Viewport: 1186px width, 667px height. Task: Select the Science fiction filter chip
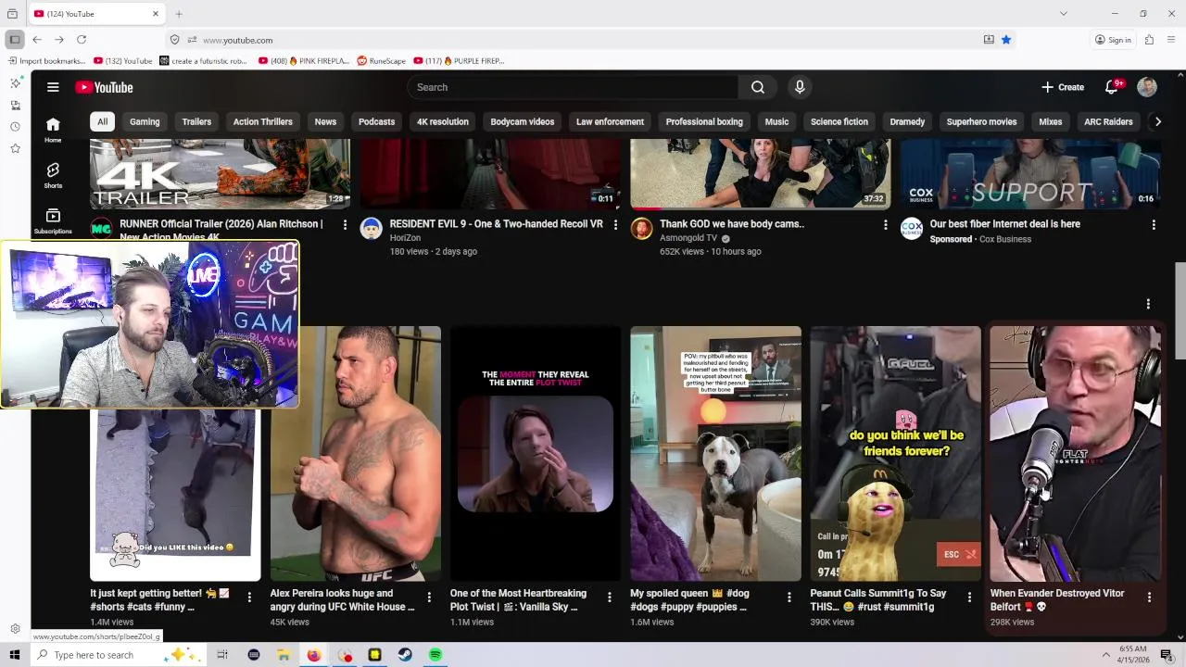pos(839,121)
